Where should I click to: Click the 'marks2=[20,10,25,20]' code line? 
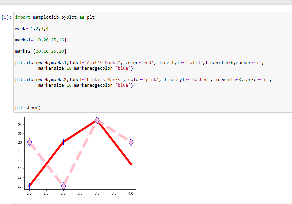point(41,51)
